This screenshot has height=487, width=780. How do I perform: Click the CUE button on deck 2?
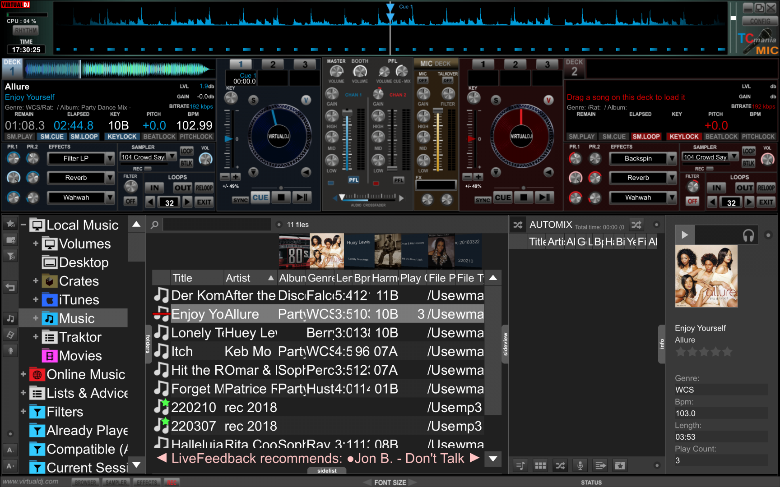(x=503, y=197)
